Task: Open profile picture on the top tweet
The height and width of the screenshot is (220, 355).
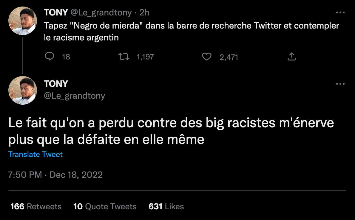Action: click(22, 21)
